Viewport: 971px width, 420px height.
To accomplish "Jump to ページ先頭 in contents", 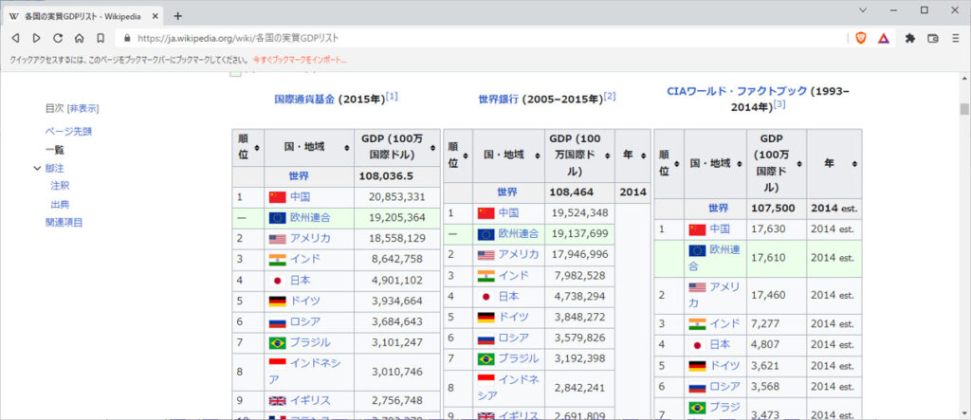I will [68, 132].
